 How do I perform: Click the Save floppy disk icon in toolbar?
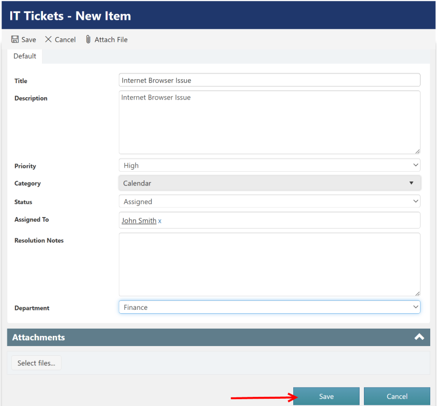click(15, 40)
